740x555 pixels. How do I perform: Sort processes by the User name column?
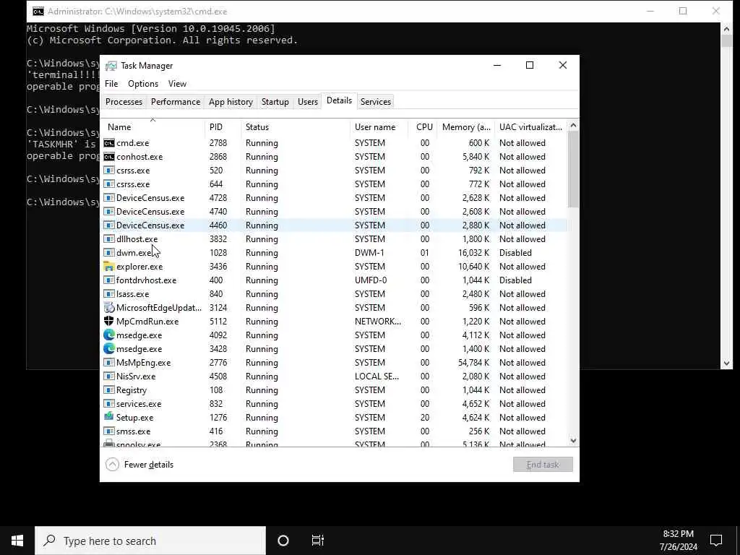379,127
